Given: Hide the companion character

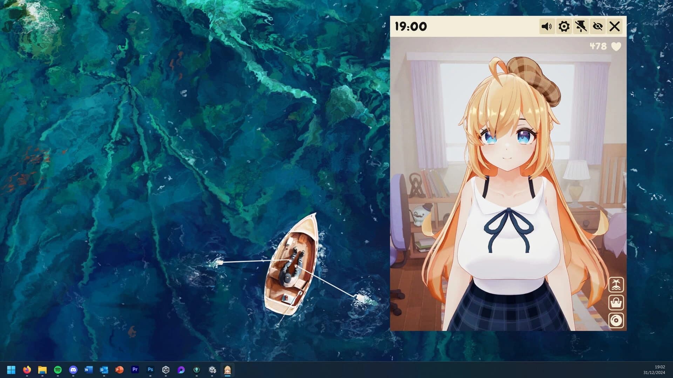Looking at the screenshot, I should [x=597, y=26].
